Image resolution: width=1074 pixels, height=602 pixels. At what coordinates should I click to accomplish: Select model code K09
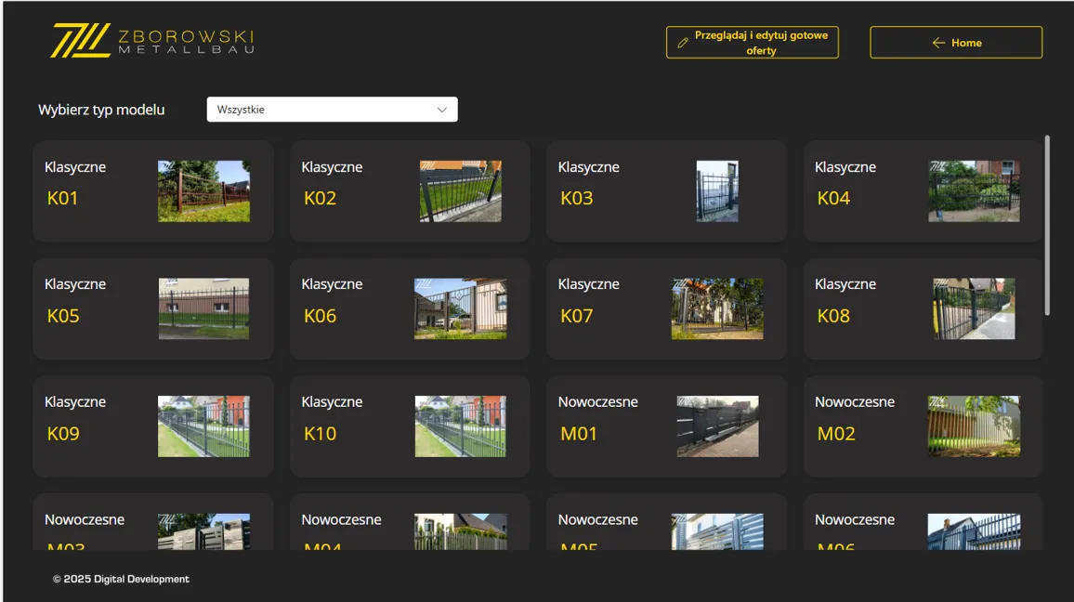click(63, 434)
